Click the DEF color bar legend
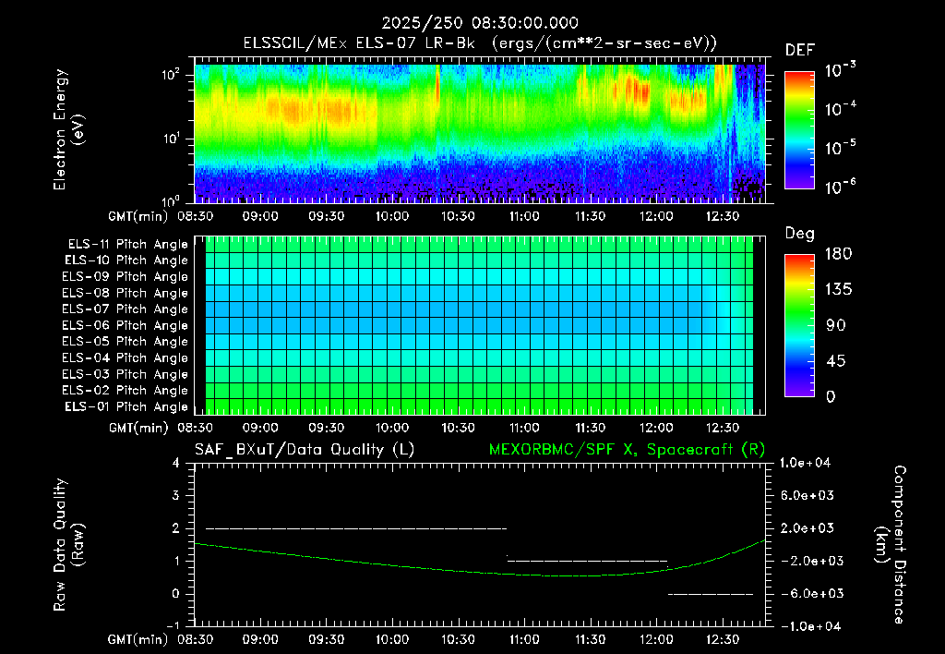This screenshot has height=654, width=945. pos(799,129)
